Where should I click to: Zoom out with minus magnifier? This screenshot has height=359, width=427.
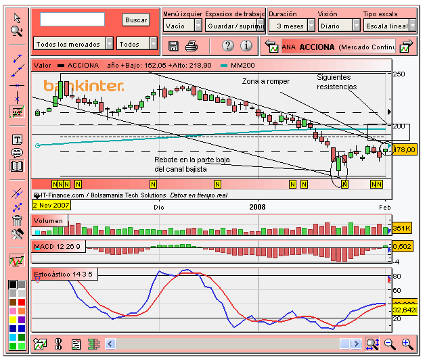pyautogui.click(x=390, y=344)
